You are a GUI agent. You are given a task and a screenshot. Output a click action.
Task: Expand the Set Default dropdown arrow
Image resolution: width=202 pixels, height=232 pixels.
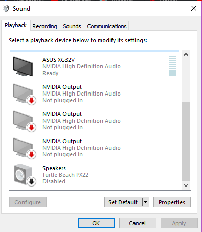pos(146,202)
